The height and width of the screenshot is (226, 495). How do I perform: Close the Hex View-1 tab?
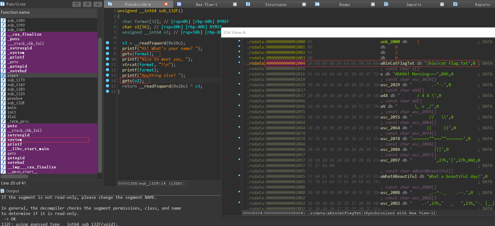235,4
